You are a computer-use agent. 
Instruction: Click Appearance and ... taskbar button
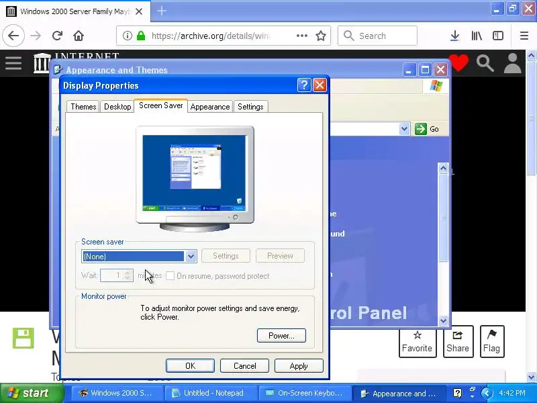click(x=398, y=393)
